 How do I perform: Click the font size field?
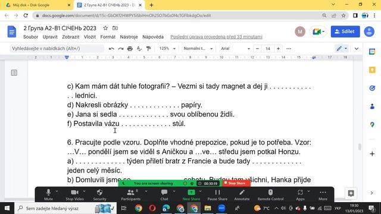(268, 49)
